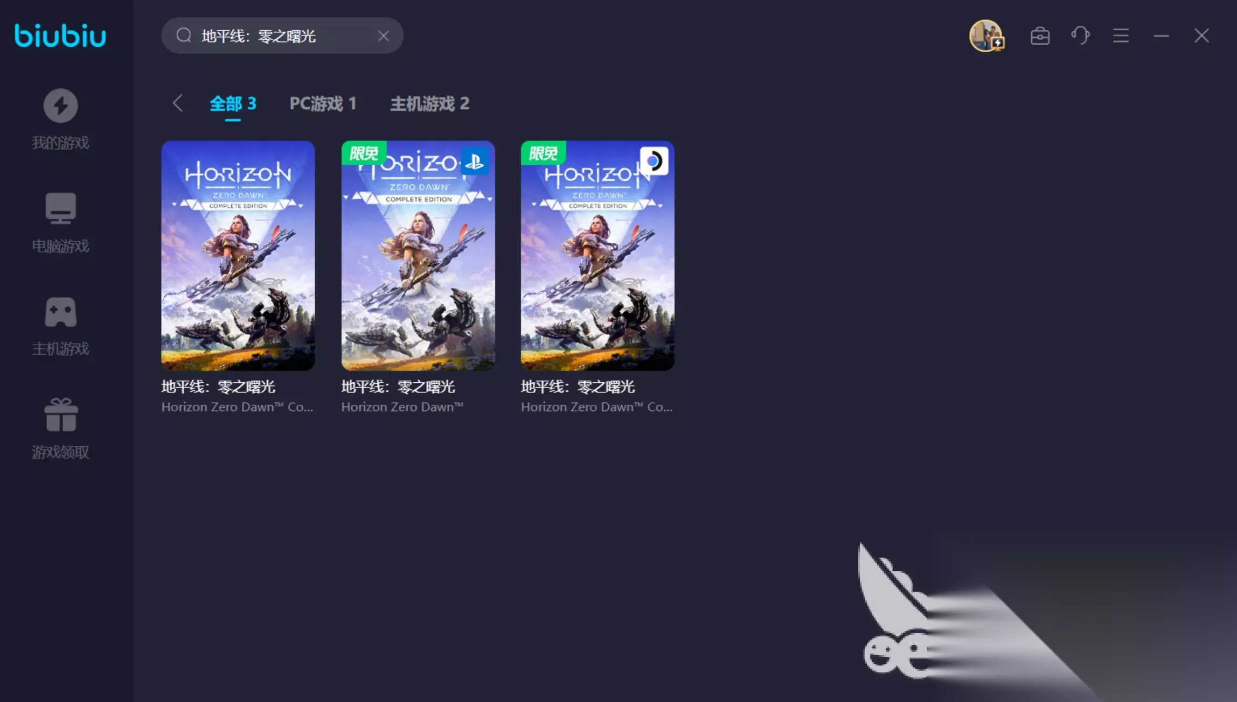Open the game gift claim icon

[x=60, y=415]
